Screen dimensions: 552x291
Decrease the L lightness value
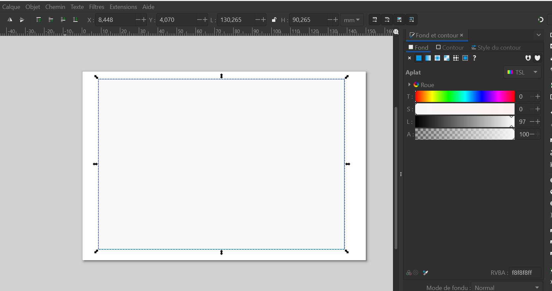(x=532, y=121)
